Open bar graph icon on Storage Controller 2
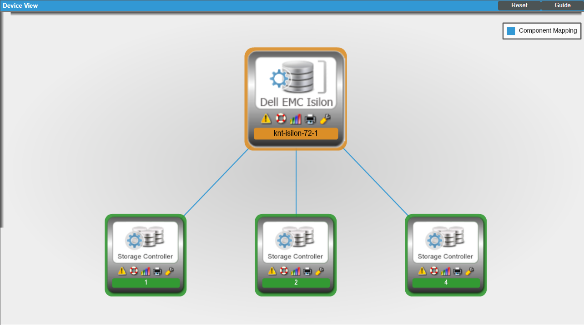Image resolution: width=584 pixels, height=325 pixels. (x=296, y=271)
